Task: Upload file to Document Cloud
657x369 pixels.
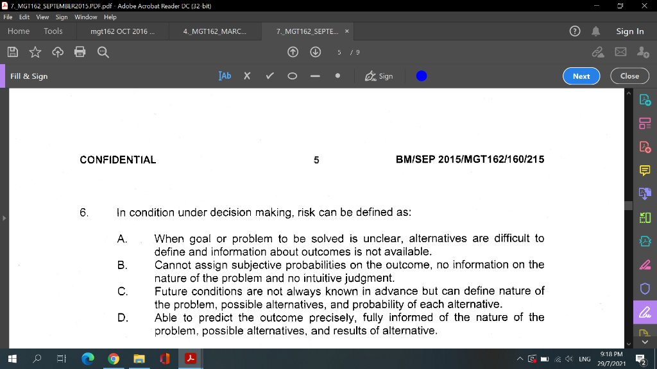Action: click(58, 52)
